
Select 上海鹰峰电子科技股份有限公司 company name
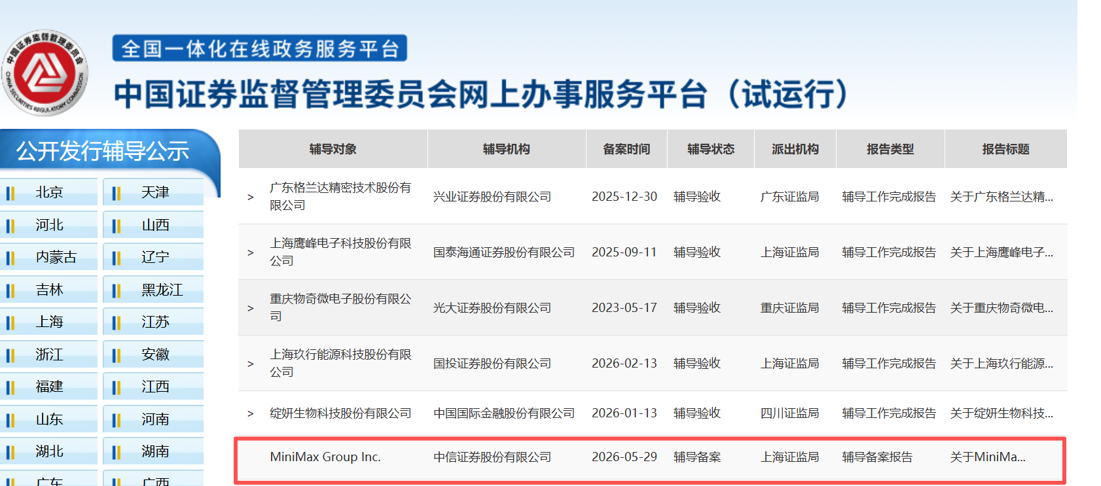340,252
